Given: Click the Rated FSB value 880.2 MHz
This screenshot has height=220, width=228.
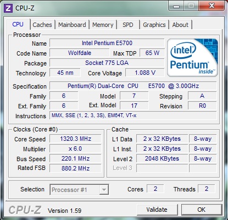Looking at the screenshot, I should click(x=75, y=168).
